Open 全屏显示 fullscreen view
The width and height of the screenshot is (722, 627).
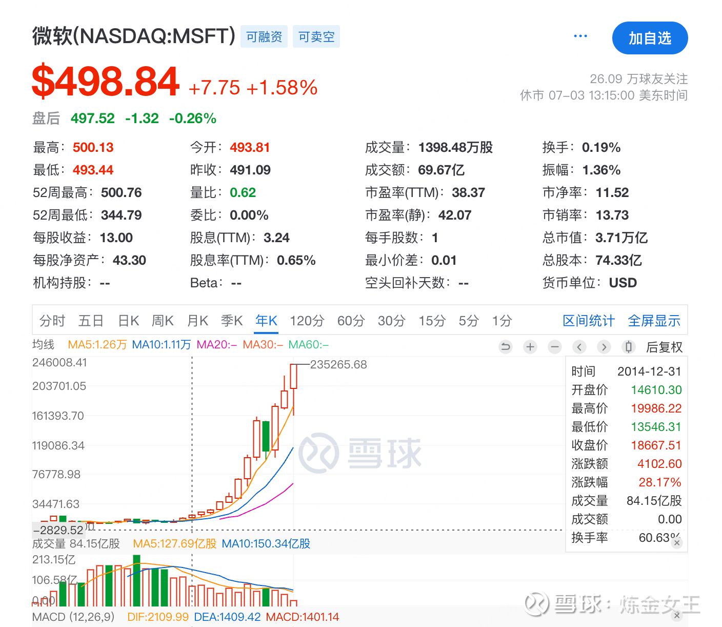pyautogui.click(x=654, y=321)
